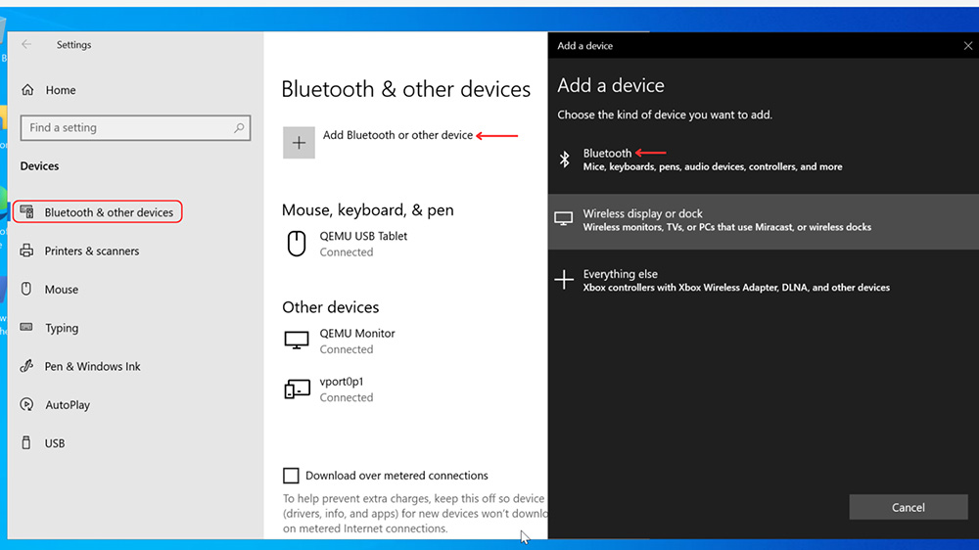Click the QEMU USB Tablet mouse icon

pos(297,244)
